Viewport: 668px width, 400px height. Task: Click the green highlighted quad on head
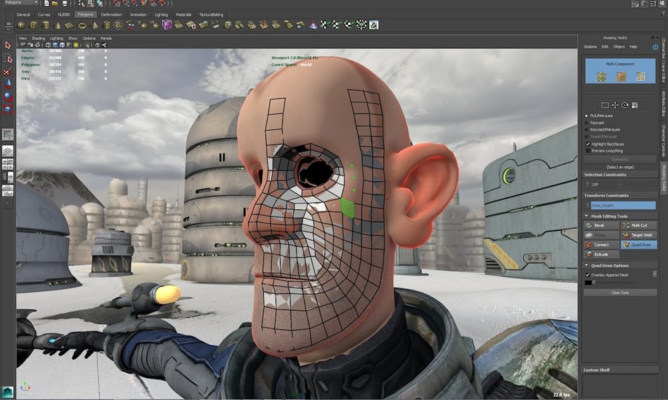click(x=347, y=208)
